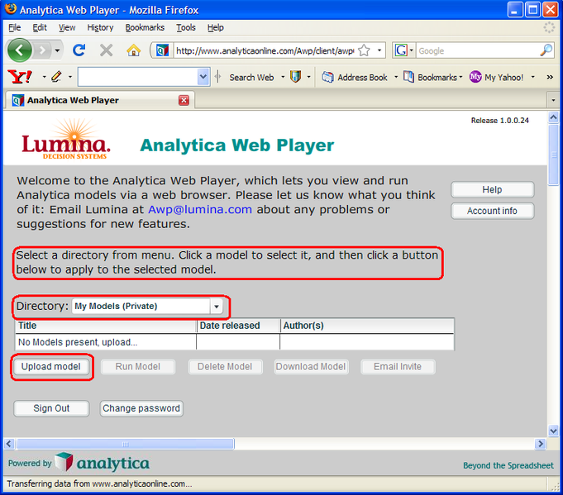Go to the Home page icon
Screen dimensions: 563x495
click(133, 50)
